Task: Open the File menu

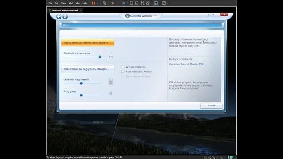Action: point(50,3)
